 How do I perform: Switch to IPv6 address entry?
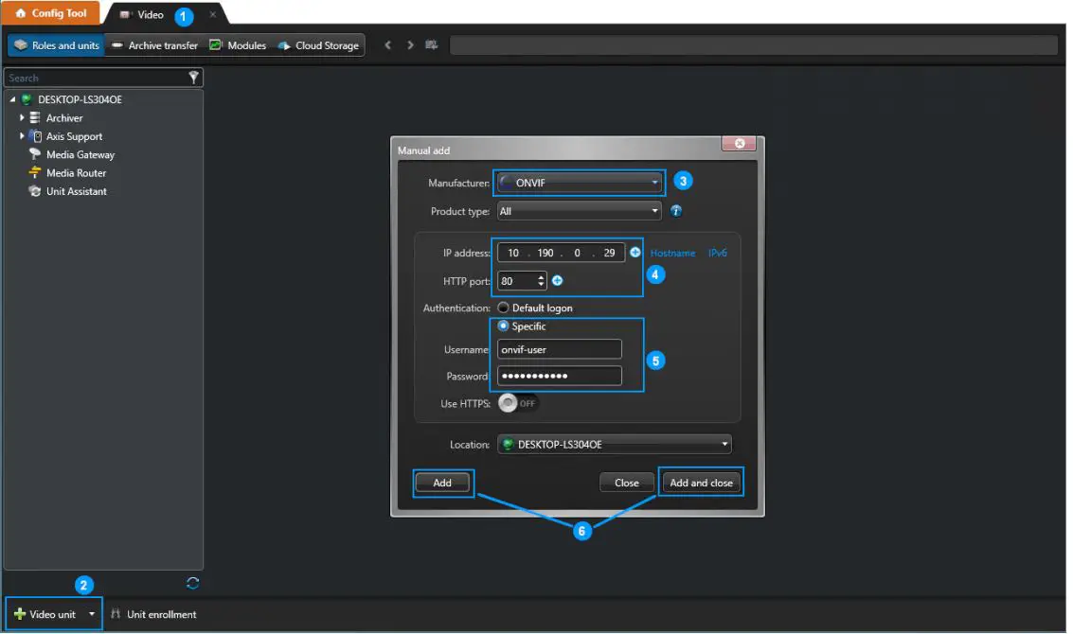[717, 253]
